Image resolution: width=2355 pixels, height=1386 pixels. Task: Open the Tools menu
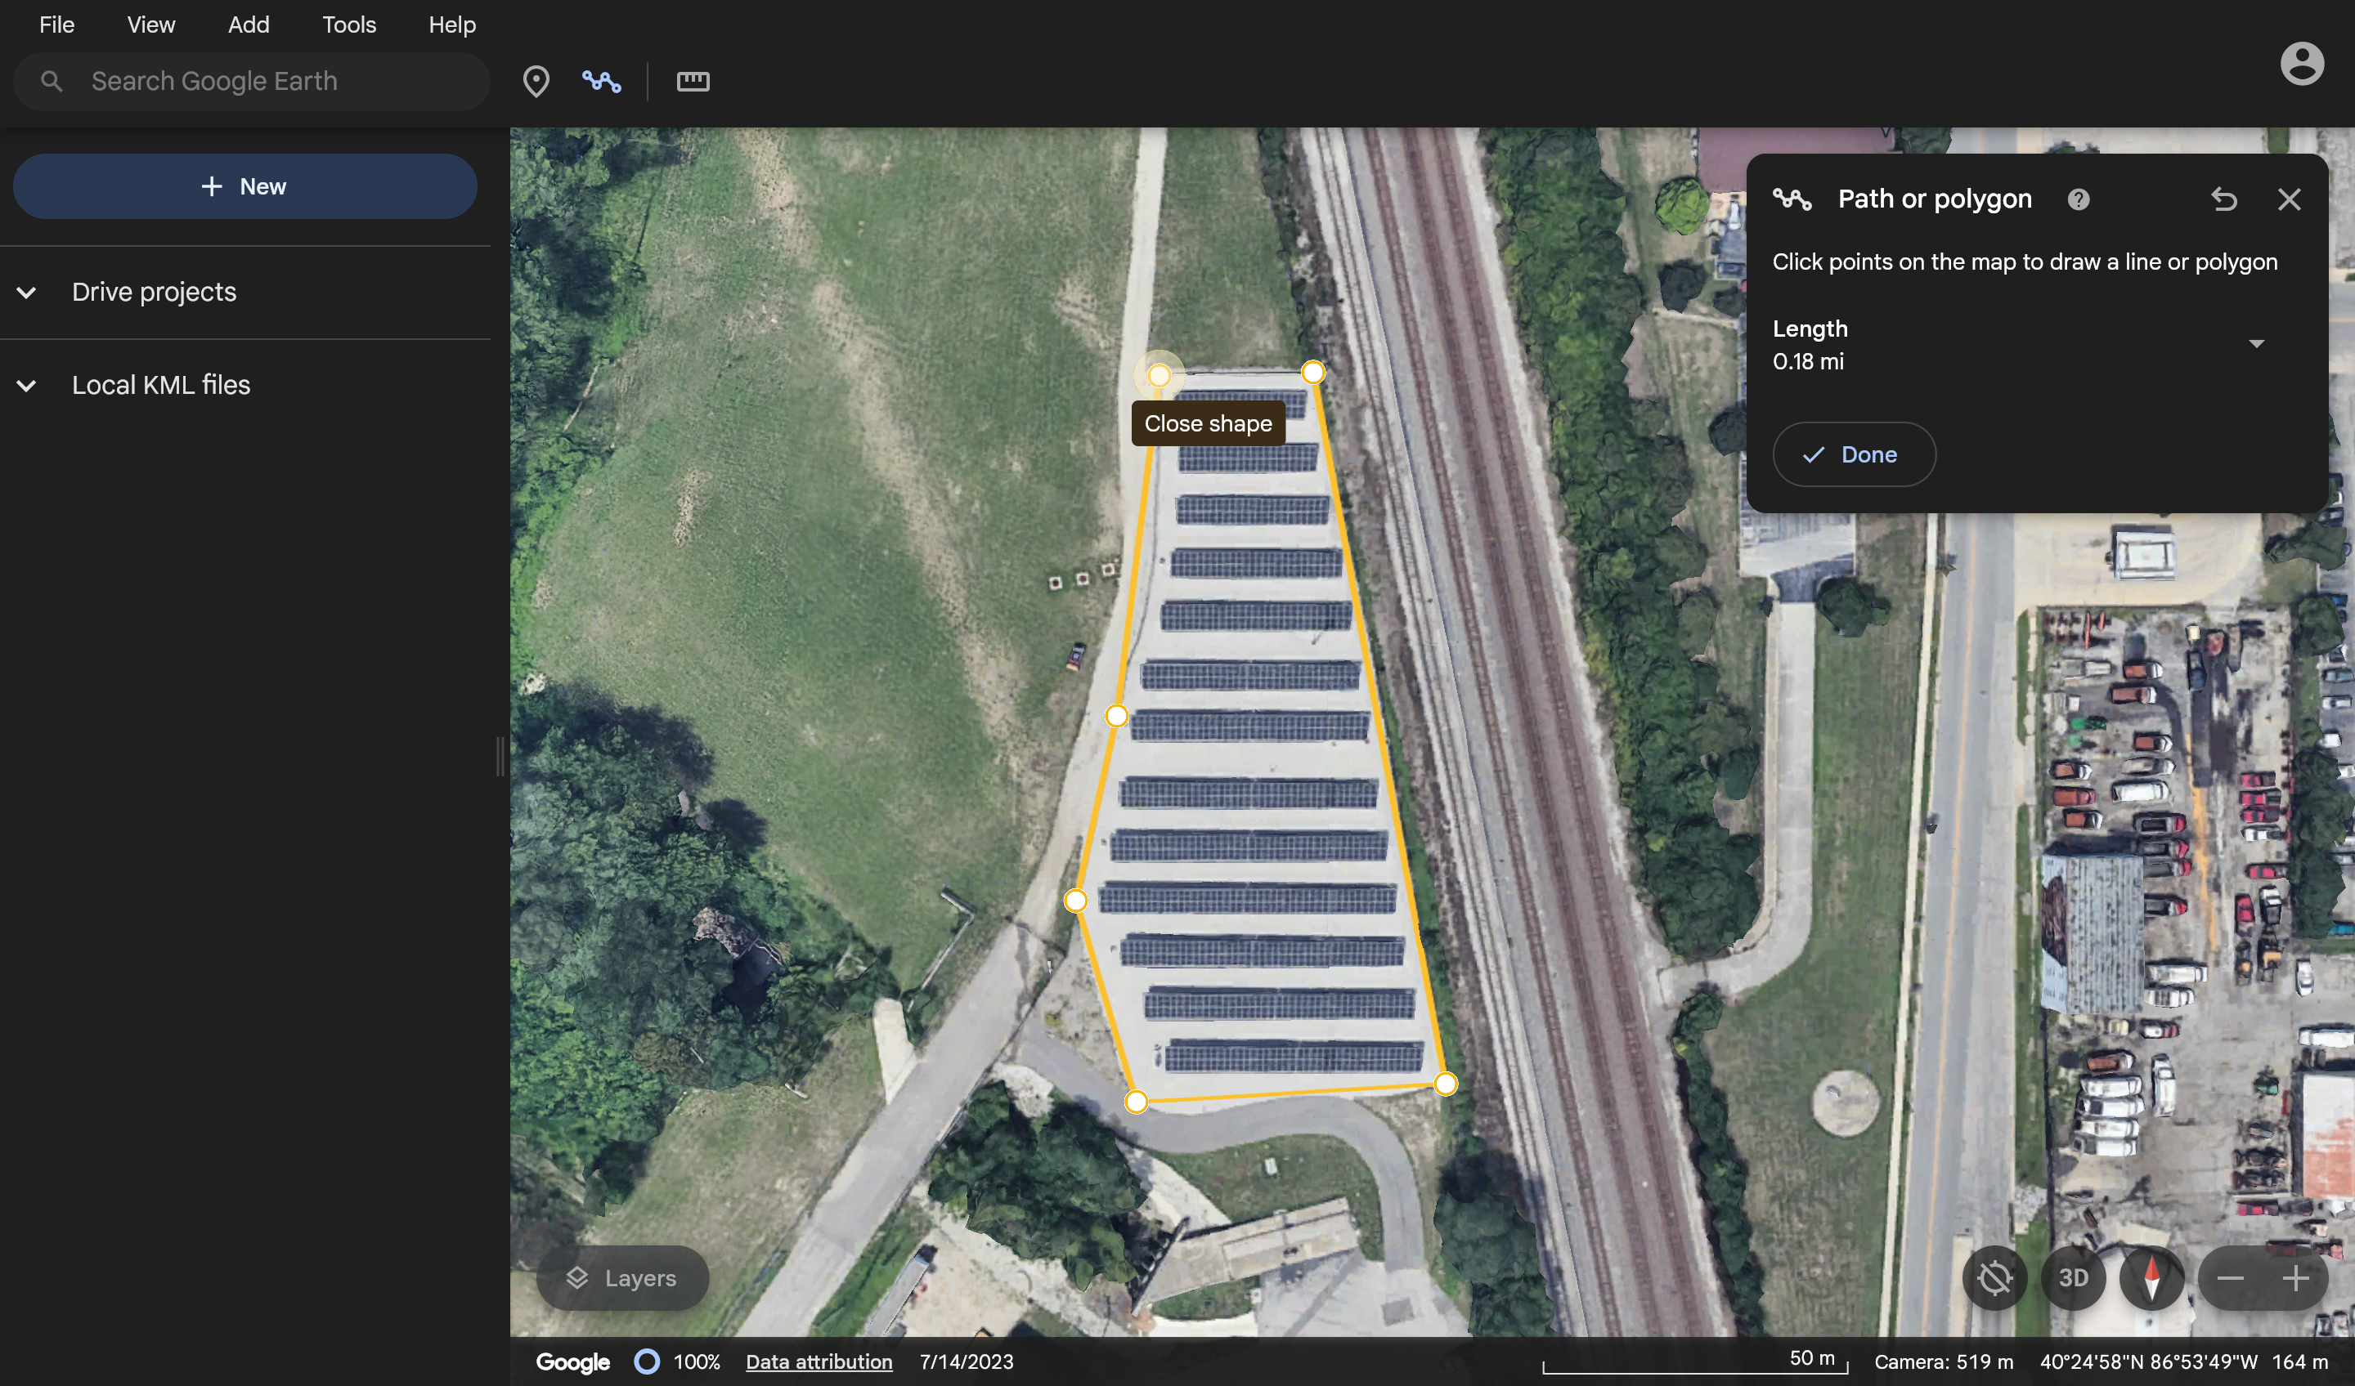point(348,25)
